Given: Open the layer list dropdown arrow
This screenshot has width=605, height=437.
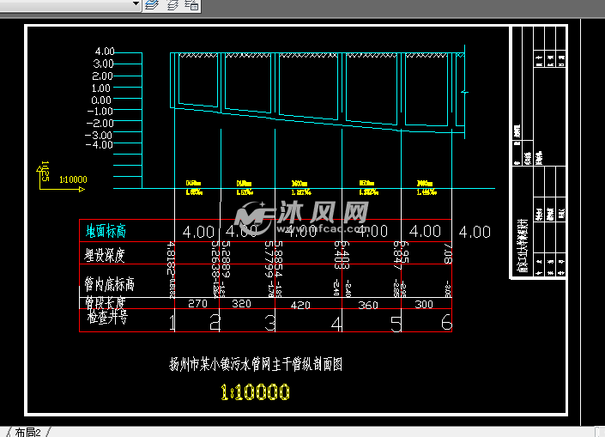Looking at the screenshot, I should 136,3.
